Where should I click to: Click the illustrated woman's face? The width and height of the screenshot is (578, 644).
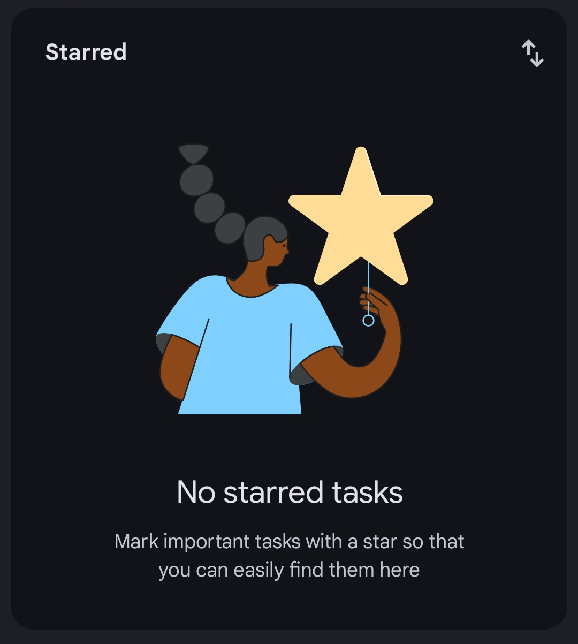tap(278, 249)
